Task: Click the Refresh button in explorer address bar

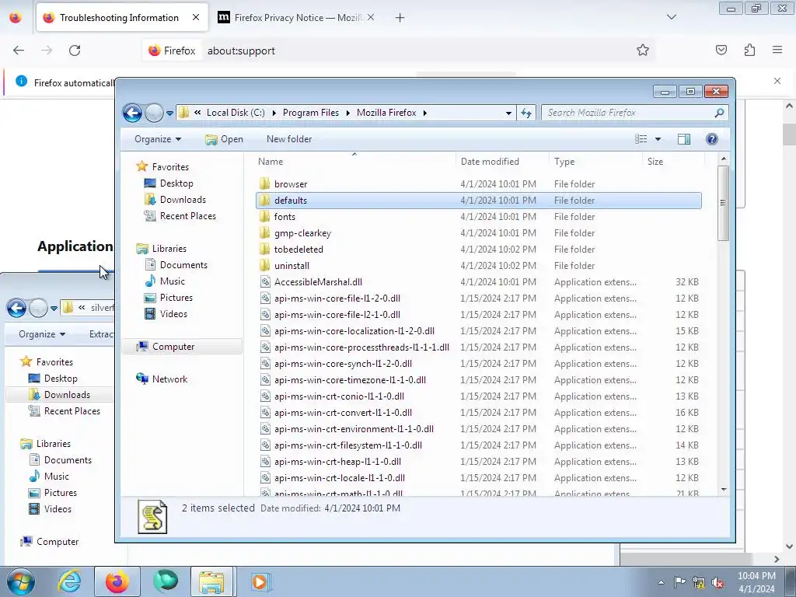Action: coord(526,113)
